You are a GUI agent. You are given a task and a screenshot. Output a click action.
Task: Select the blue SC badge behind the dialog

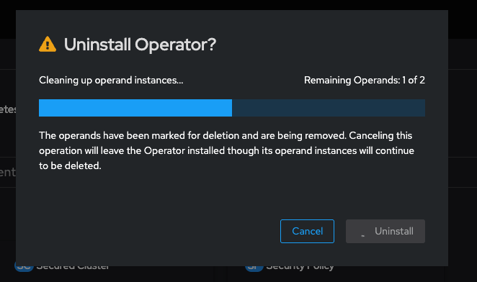pyautogui.click(x=24, y=268)
